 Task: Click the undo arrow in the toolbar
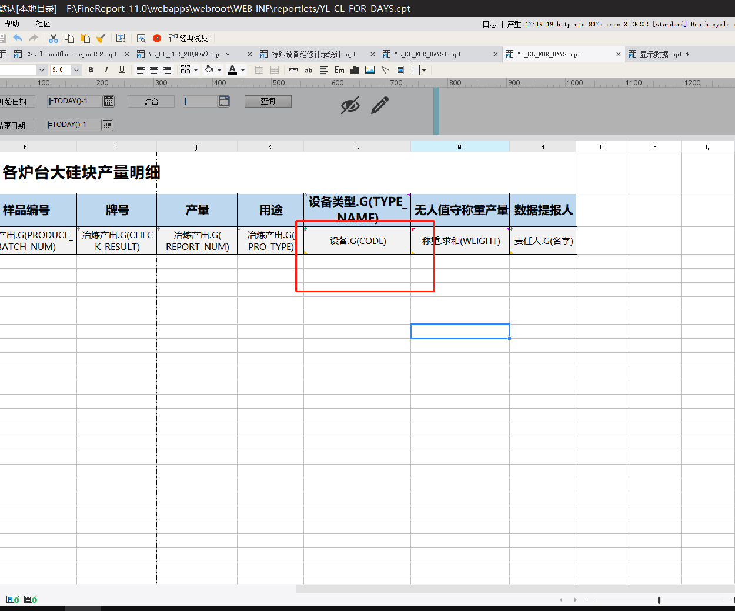(x=18, y=38)
